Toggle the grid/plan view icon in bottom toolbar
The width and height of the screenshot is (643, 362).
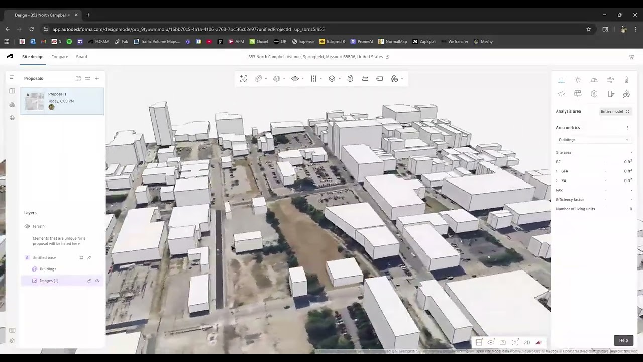(x=479, y=343)
